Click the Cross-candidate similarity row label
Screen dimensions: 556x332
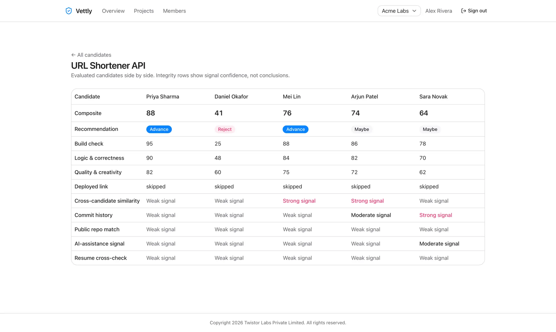107,201
